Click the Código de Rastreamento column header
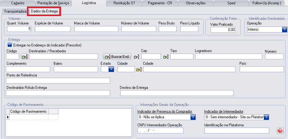Viewport: 288px width, 139px height. pos(28,111)
